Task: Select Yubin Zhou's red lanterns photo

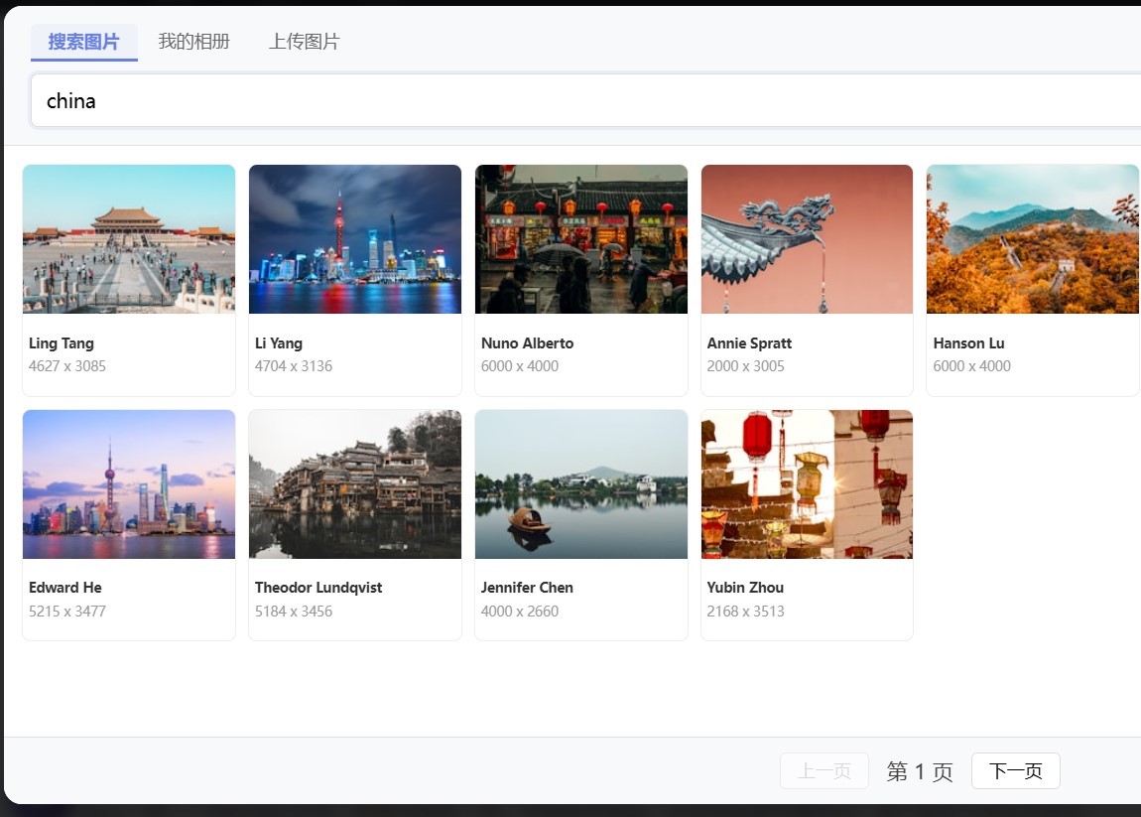Action: click(x=807, y=484)
